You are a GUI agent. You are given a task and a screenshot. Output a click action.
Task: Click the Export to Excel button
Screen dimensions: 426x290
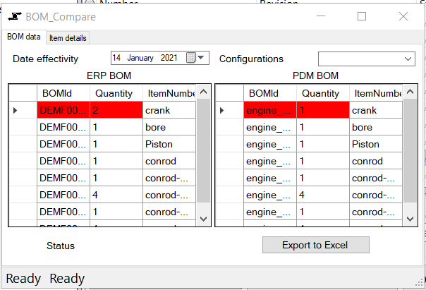pyautogui.click(x=315, y=245)
